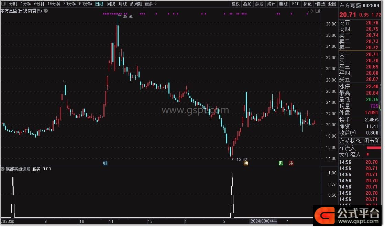Viewport: 385px width, 227px height.
Task: Click the red 涨 event marker
Action: [291, 163]
